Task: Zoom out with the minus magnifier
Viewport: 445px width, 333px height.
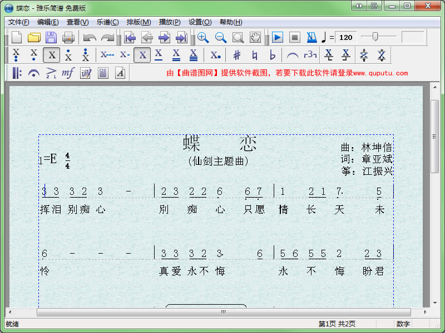Action: click(221, 37)
